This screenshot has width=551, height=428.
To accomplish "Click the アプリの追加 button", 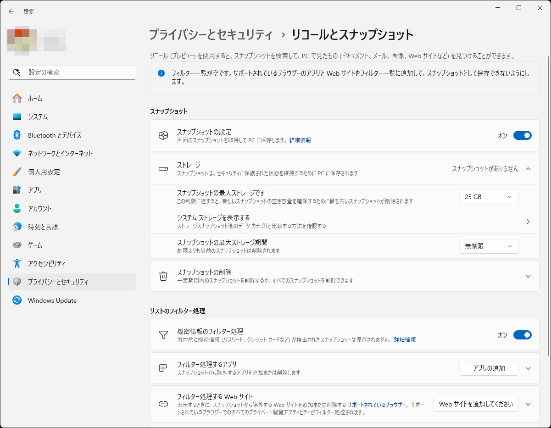I will point(489,368).
